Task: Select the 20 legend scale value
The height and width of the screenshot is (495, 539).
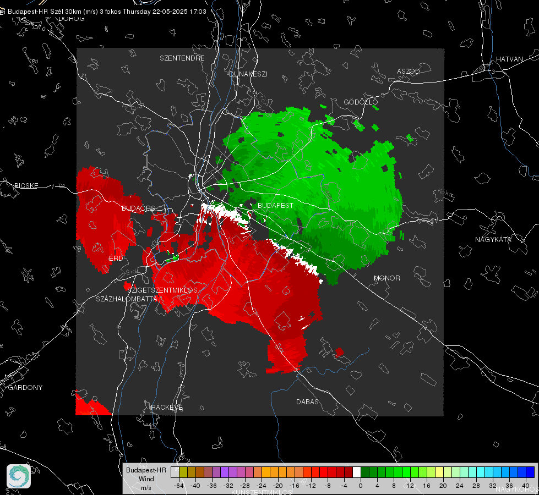Action: click(443, 486)
